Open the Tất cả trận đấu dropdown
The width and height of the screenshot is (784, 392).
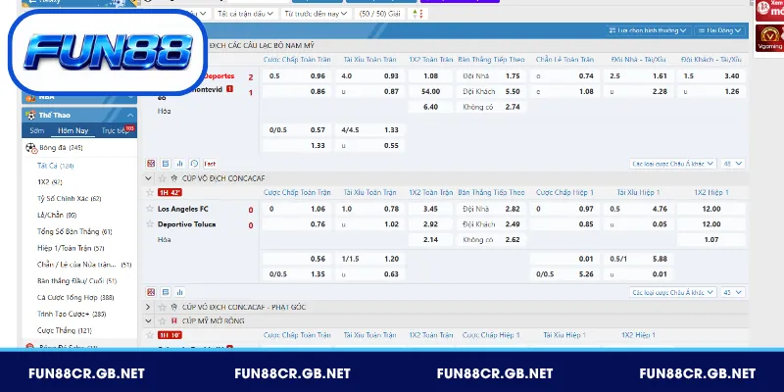246,14
